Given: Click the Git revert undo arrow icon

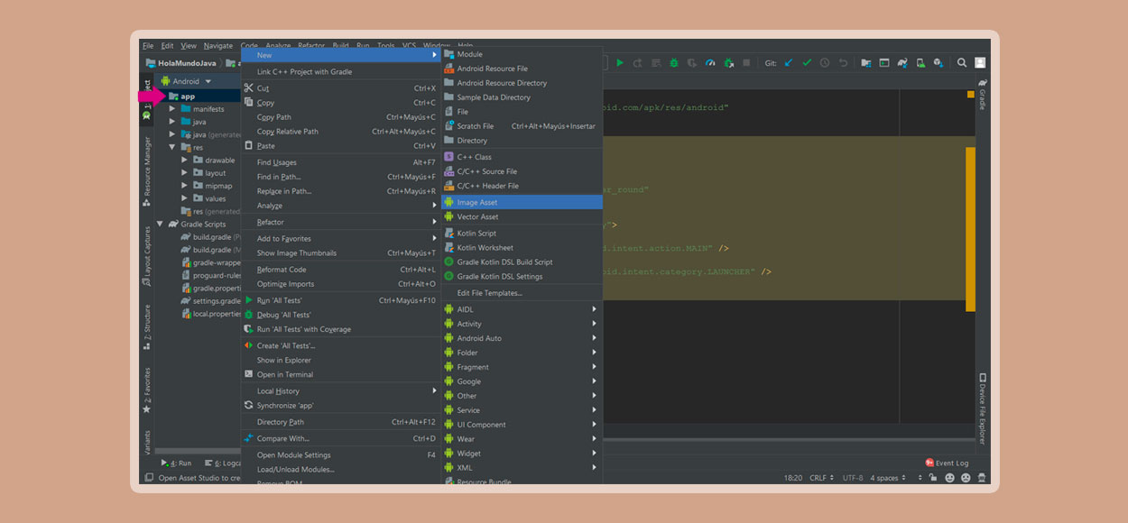Looking at the screenshot, I should 843,63.
